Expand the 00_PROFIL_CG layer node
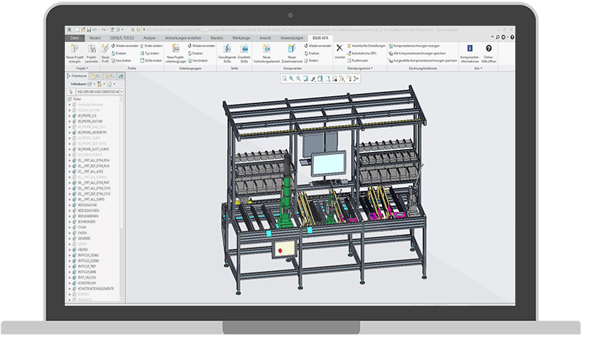The image size is (589, 355). 71,115
